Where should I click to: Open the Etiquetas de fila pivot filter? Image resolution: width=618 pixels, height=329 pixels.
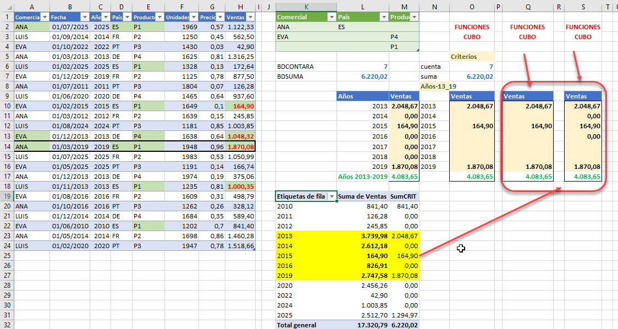(332, 196)
